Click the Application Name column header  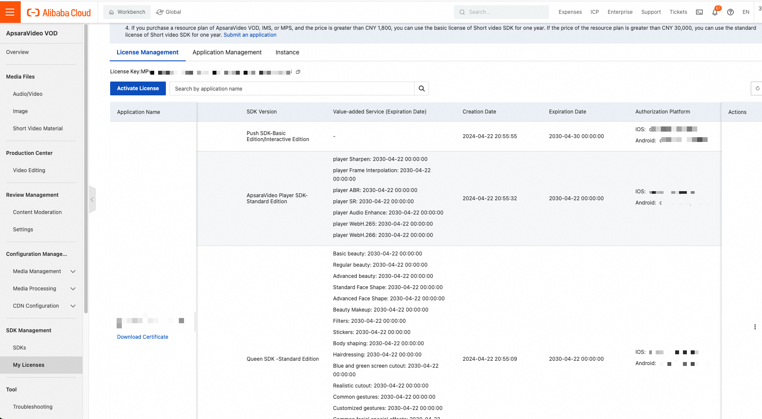[138, 112]
